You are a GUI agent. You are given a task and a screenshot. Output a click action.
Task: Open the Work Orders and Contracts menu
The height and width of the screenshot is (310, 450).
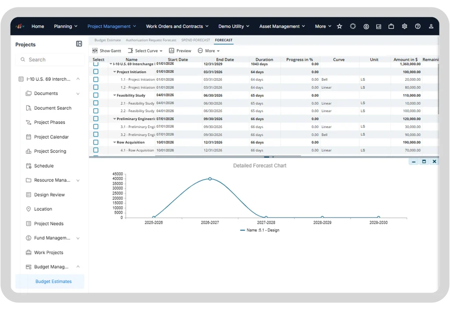[177, 26]
